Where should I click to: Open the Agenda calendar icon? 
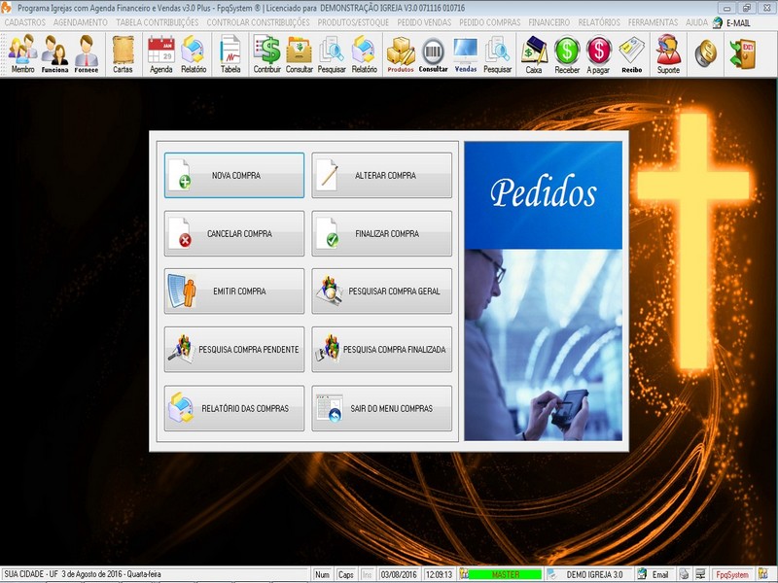click(x=160, y=54)
